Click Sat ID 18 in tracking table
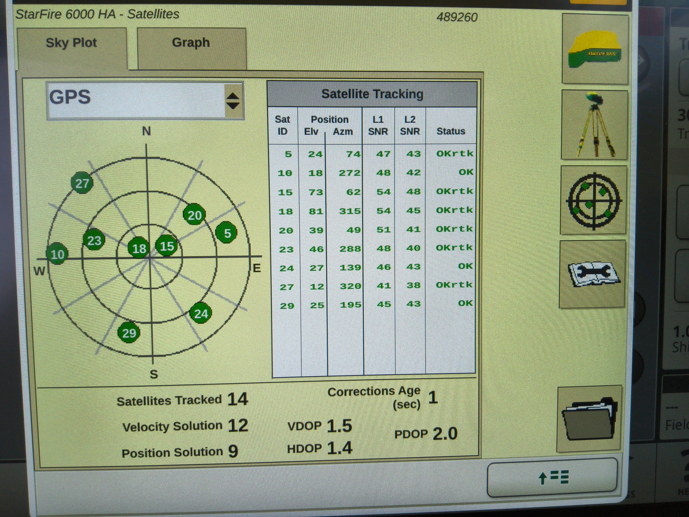This screenshot has height=517, width=689. click(286, 211)
